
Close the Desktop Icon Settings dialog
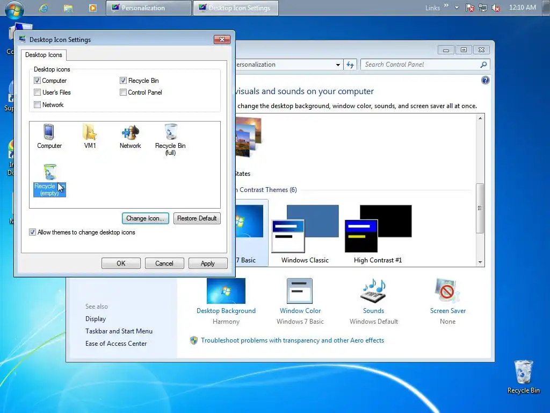(222, 39)
